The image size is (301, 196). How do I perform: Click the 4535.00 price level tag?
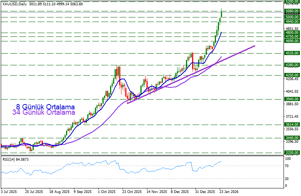click(x=292, y=53)
